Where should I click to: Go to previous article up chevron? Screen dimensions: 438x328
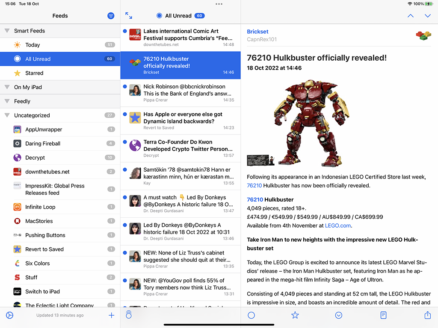pos(410,16)
